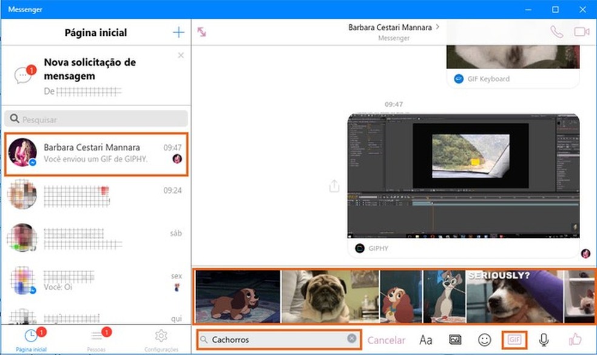Start a video call with camera icon
The image size is (597, 355).
(582, 32)
